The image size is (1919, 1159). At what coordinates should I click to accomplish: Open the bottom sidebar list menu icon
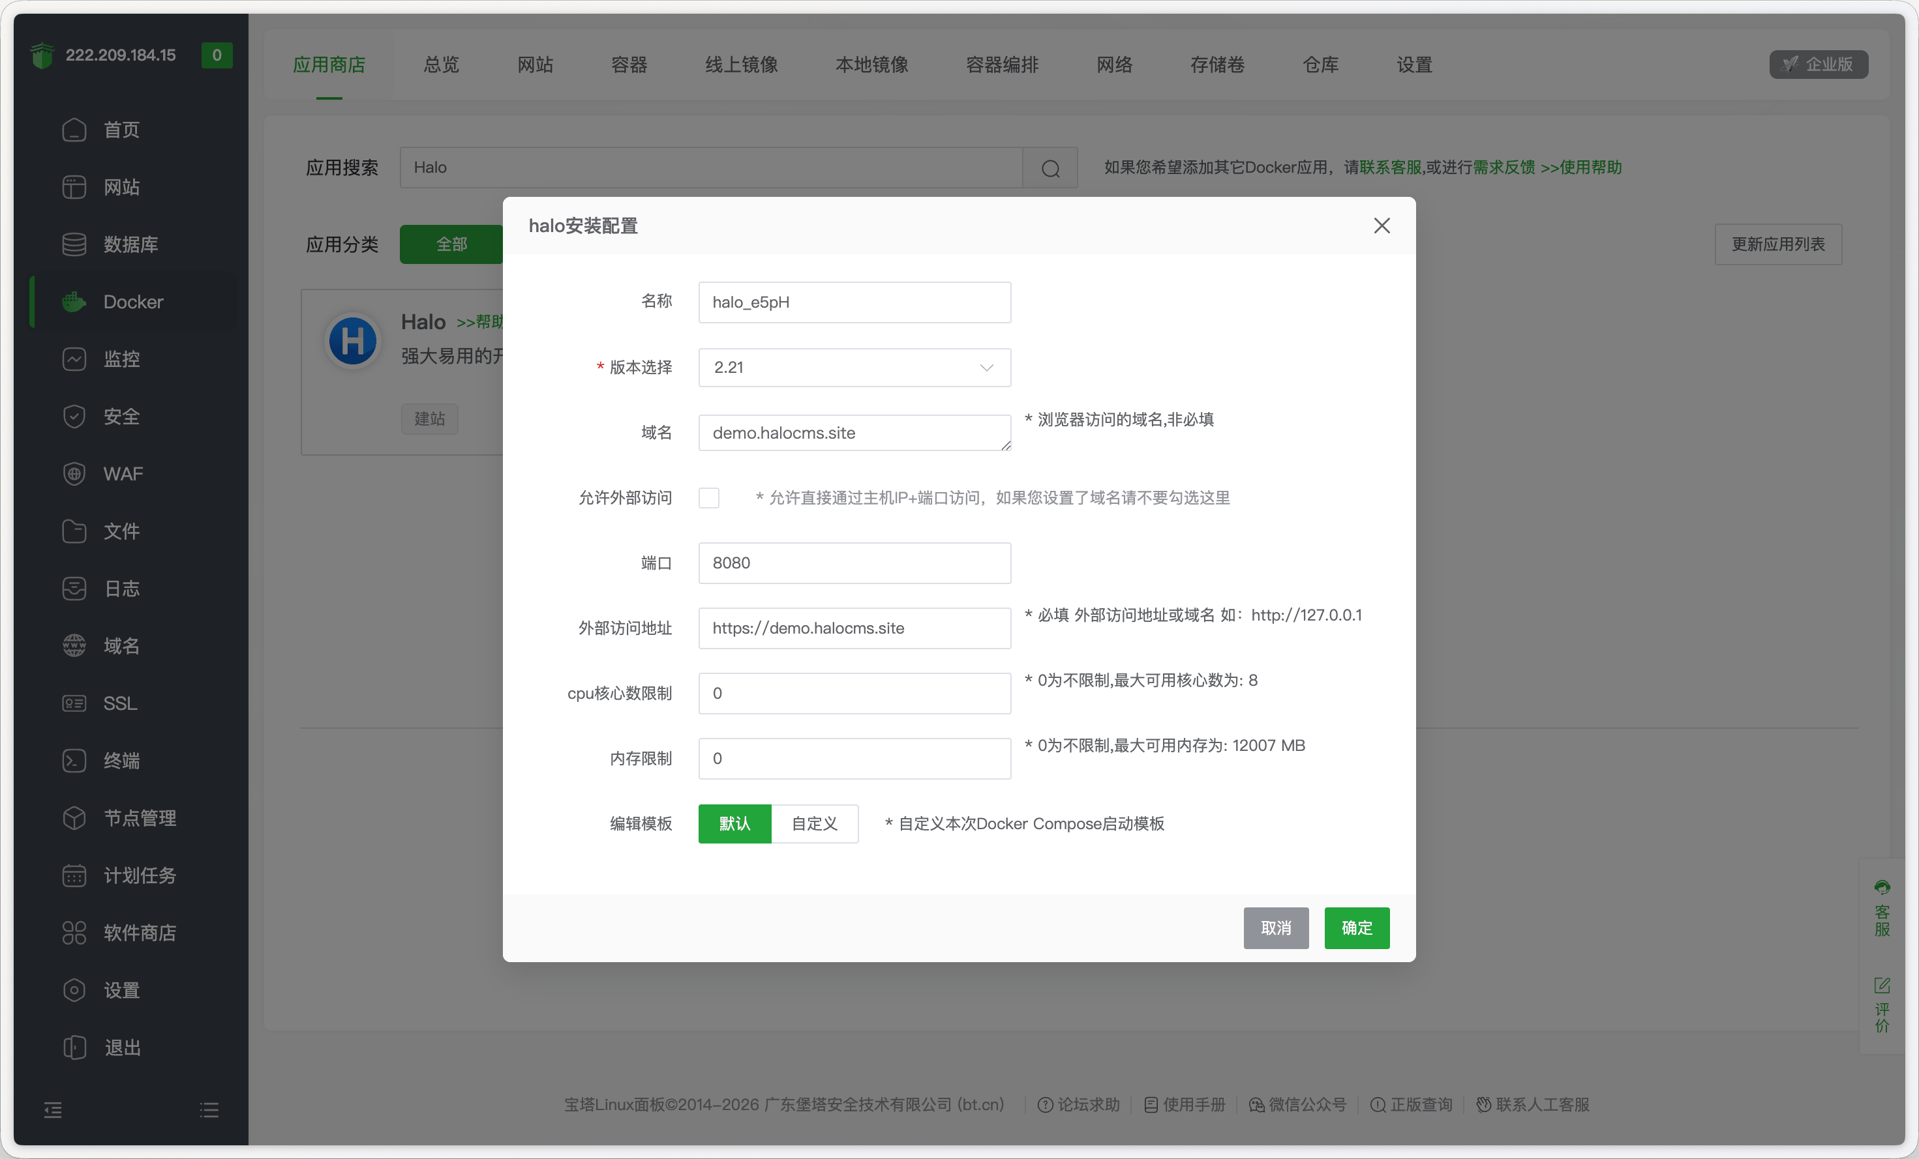209,1109
